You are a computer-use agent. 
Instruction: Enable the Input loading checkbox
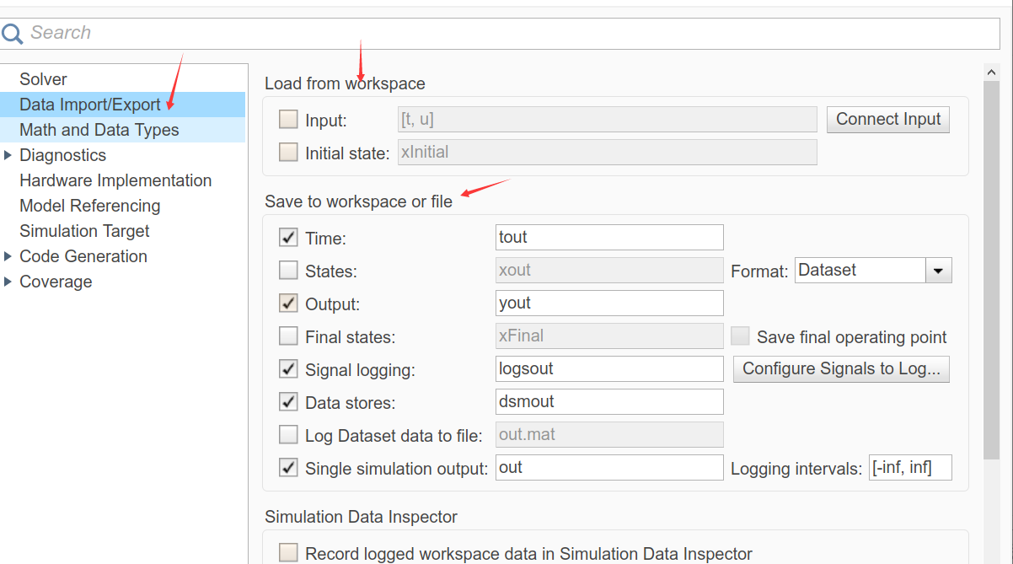287,119
